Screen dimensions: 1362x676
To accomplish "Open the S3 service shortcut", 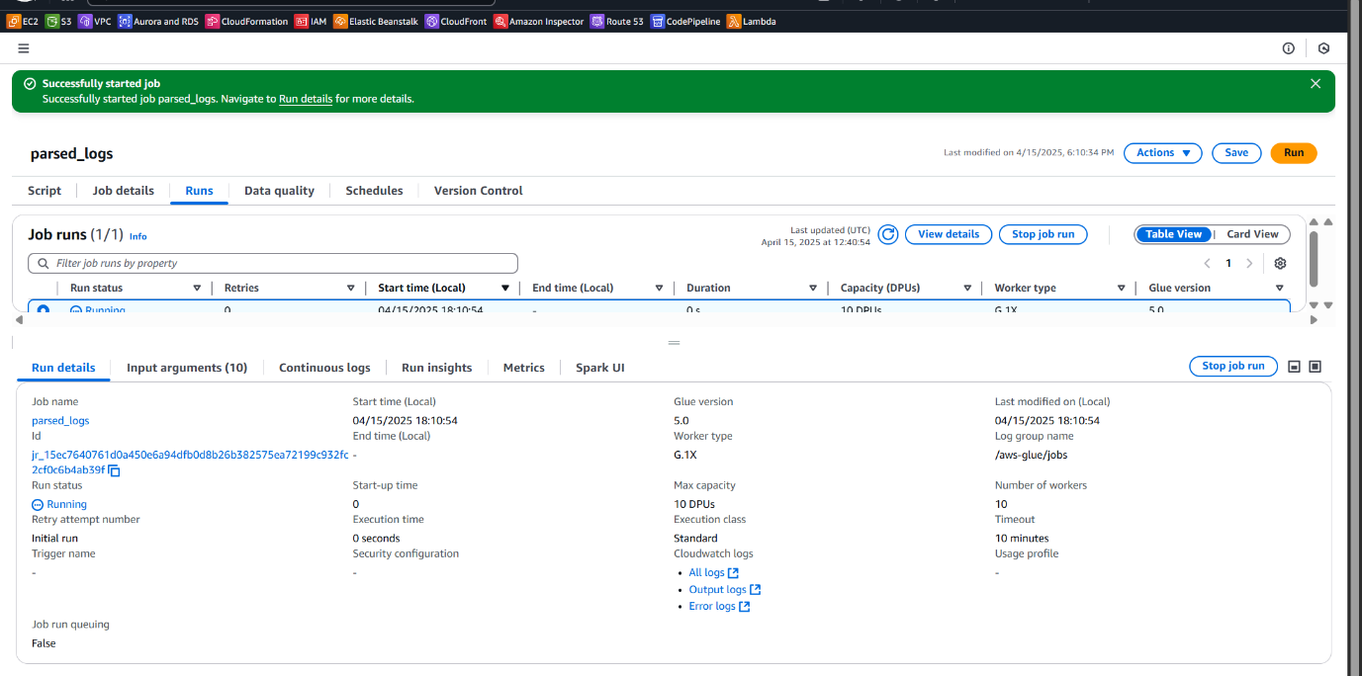I will [58, 21].
